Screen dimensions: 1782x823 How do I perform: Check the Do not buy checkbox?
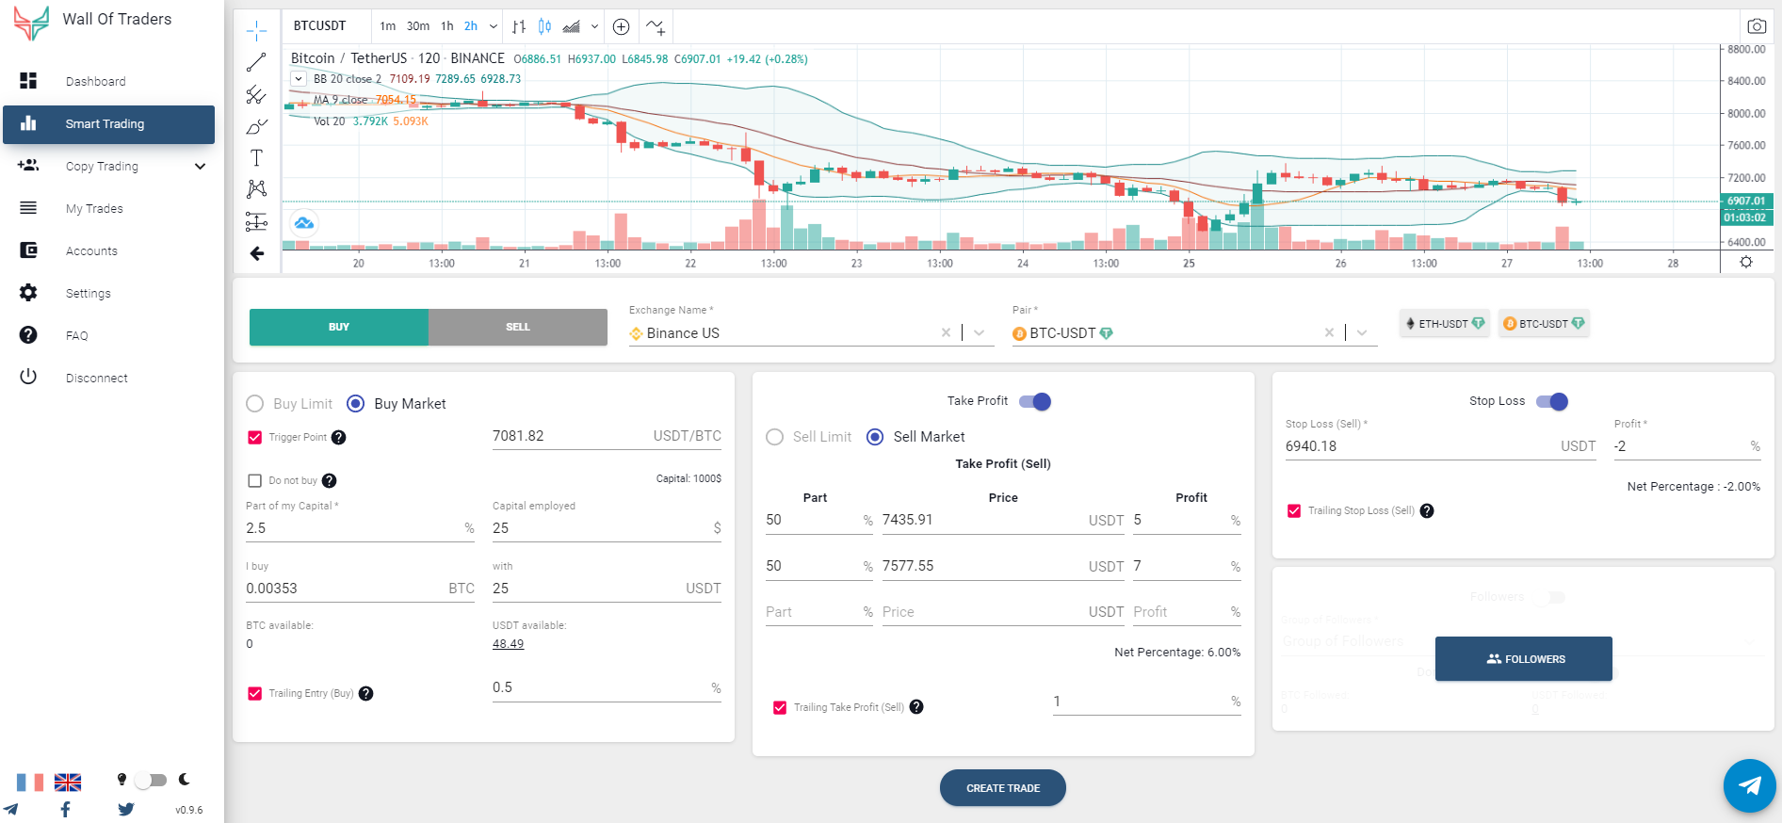pyautogui.click(x=254, y=480)
